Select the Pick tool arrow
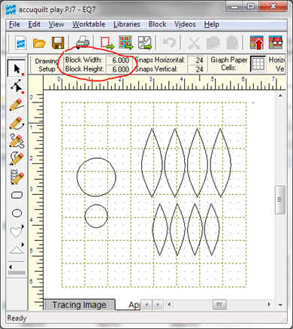 [17, 69]
